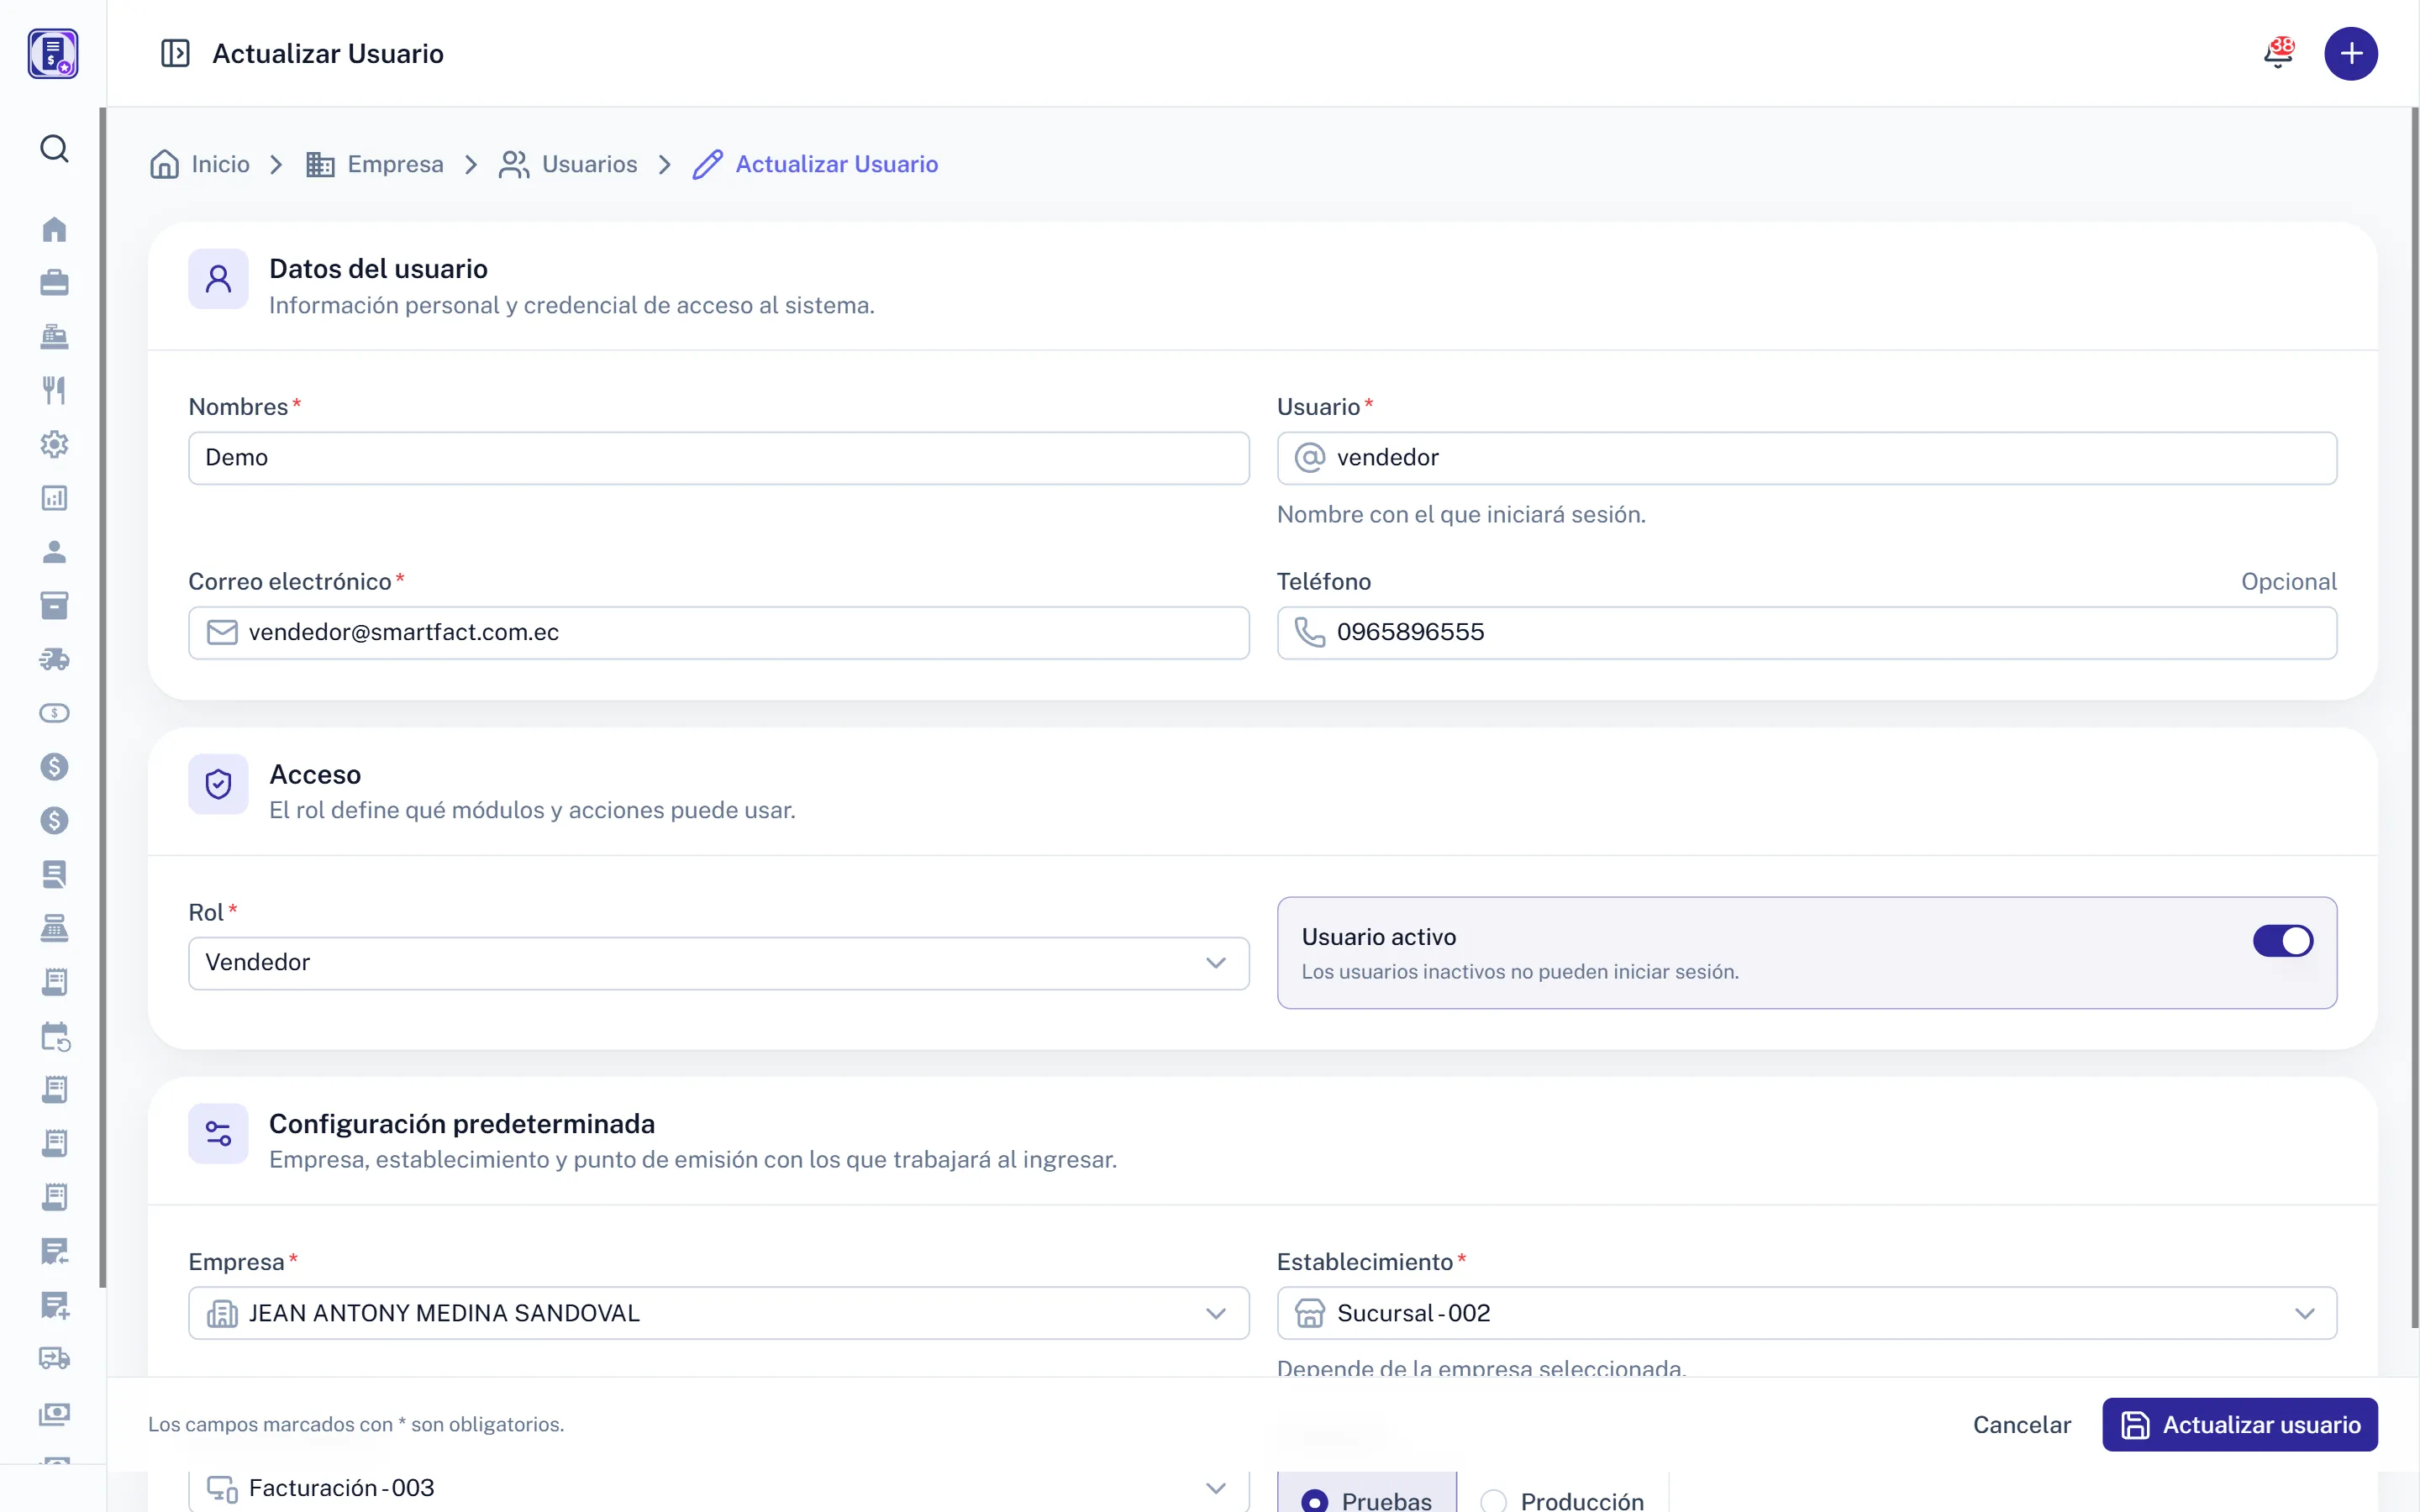Screen dimensions: 2420x1512
Task: Go to Inicio in the breadcrumb
Action: (200, 164)
